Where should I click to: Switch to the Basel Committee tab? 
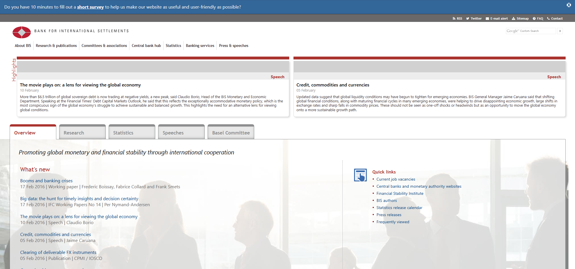tap(231, 132)
